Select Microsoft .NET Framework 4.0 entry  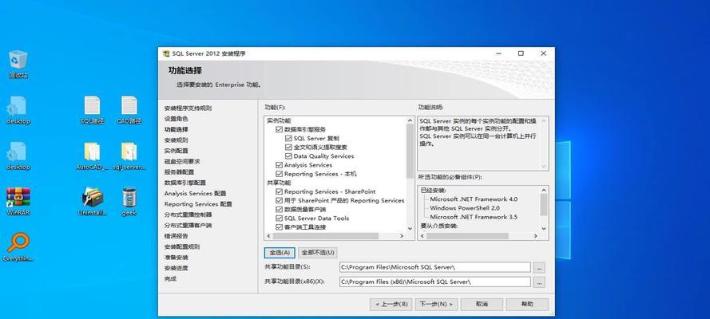tap(474, 199)
